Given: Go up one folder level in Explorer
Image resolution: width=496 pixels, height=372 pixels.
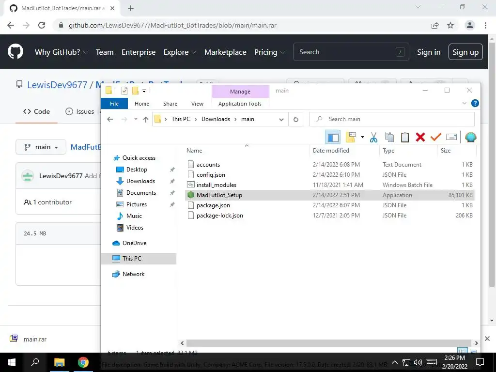Looking at the screenshot, I should tap(145, 119).
